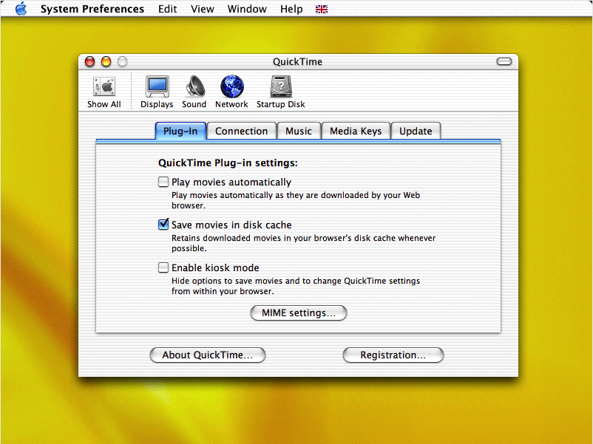Switch to the Music tab
The height and width of the screenshot is (444, 593).
[x=299, y=130]
